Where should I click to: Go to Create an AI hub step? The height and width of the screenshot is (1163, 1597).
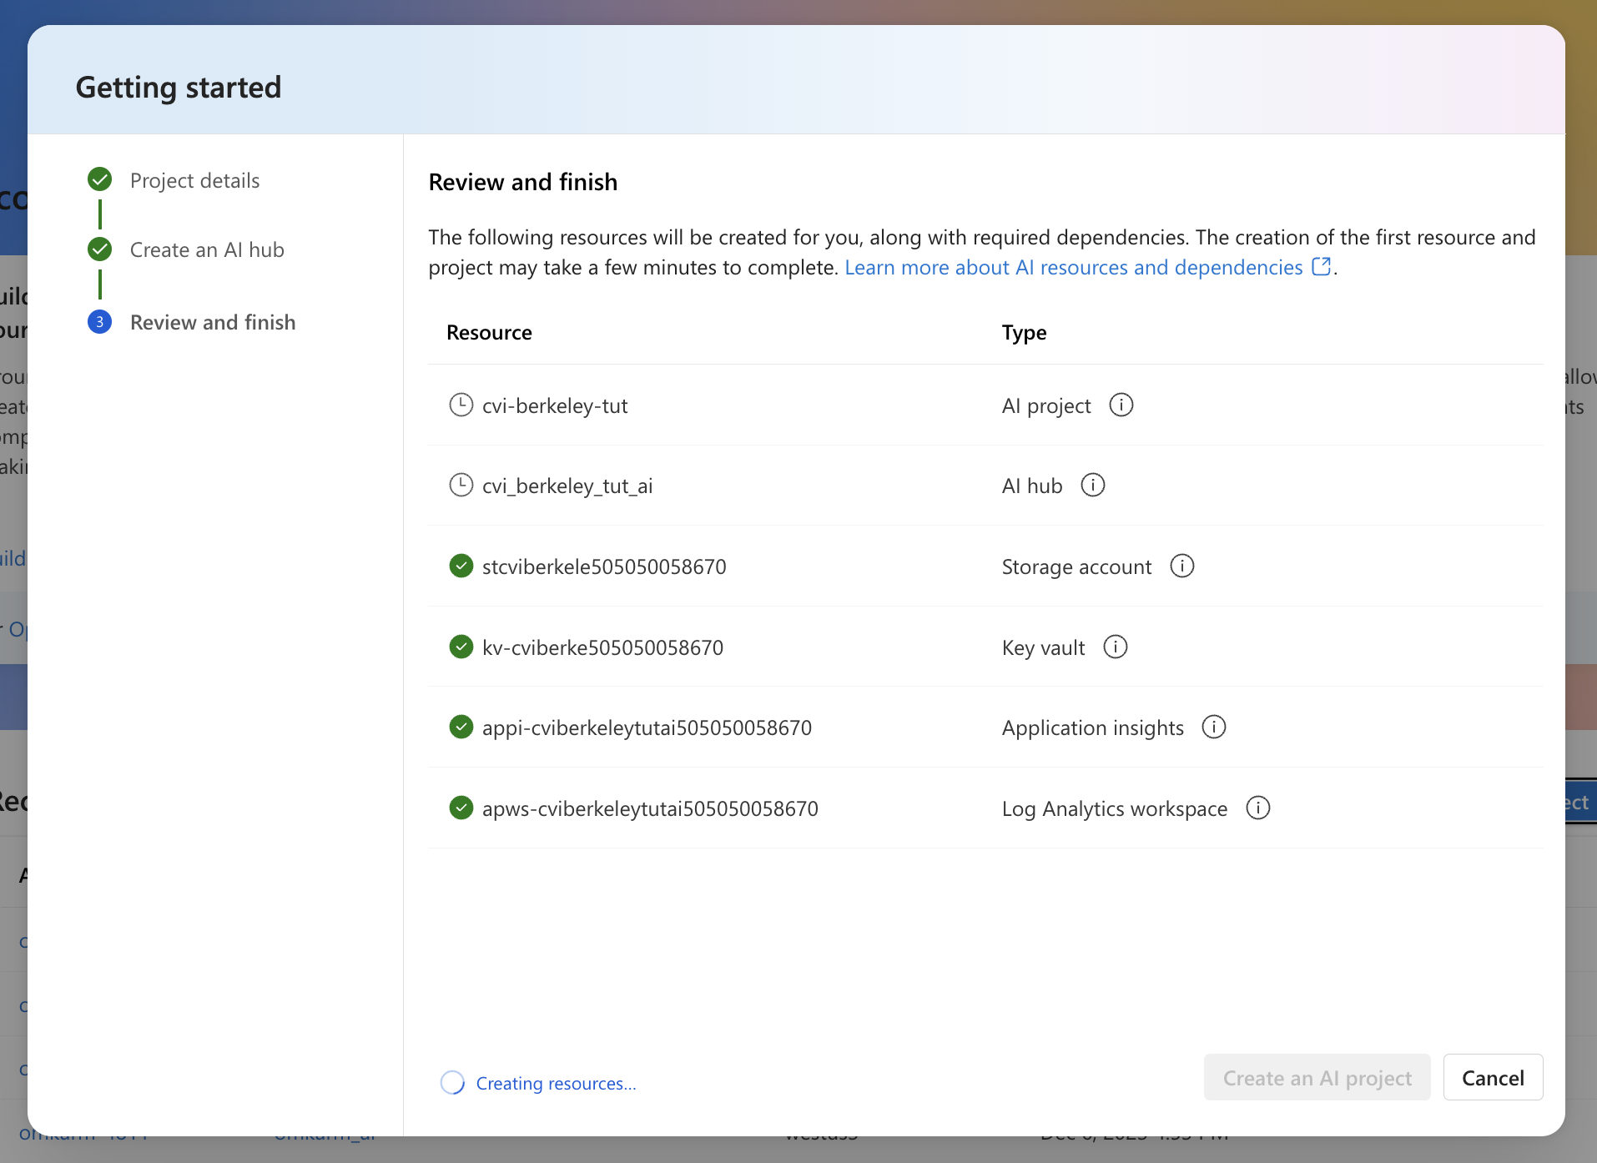click(x=207, y=249)
